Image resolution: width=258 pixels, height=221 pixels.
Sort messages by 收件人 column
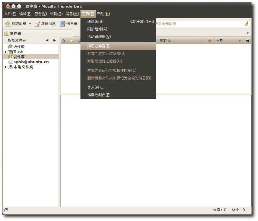click(182, 41)
